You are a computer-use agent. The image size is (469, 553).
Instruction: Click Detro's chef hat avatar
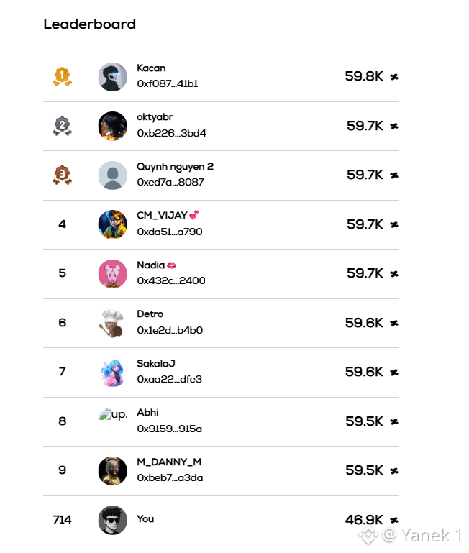(x=112, y=323)
